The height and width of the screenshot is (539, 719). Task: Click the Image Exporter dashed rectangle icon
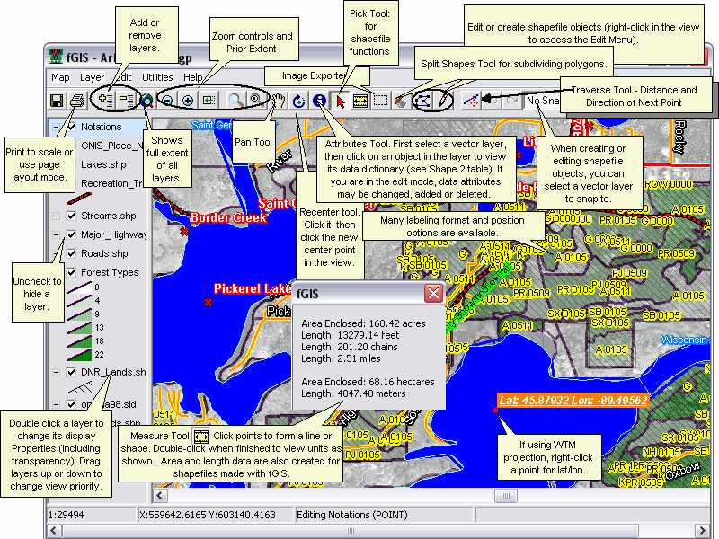pyautogui.click(x=380, y=101)
